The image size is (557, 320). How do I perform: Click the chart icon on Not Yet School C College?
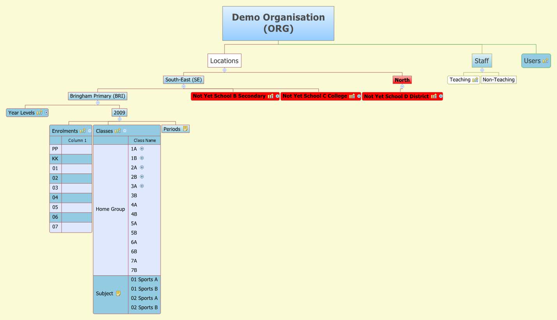[352, 96]
